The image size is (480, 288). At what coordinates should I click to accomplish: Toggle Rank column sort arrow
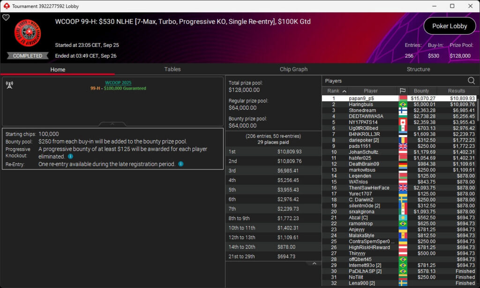click(345, 91)
